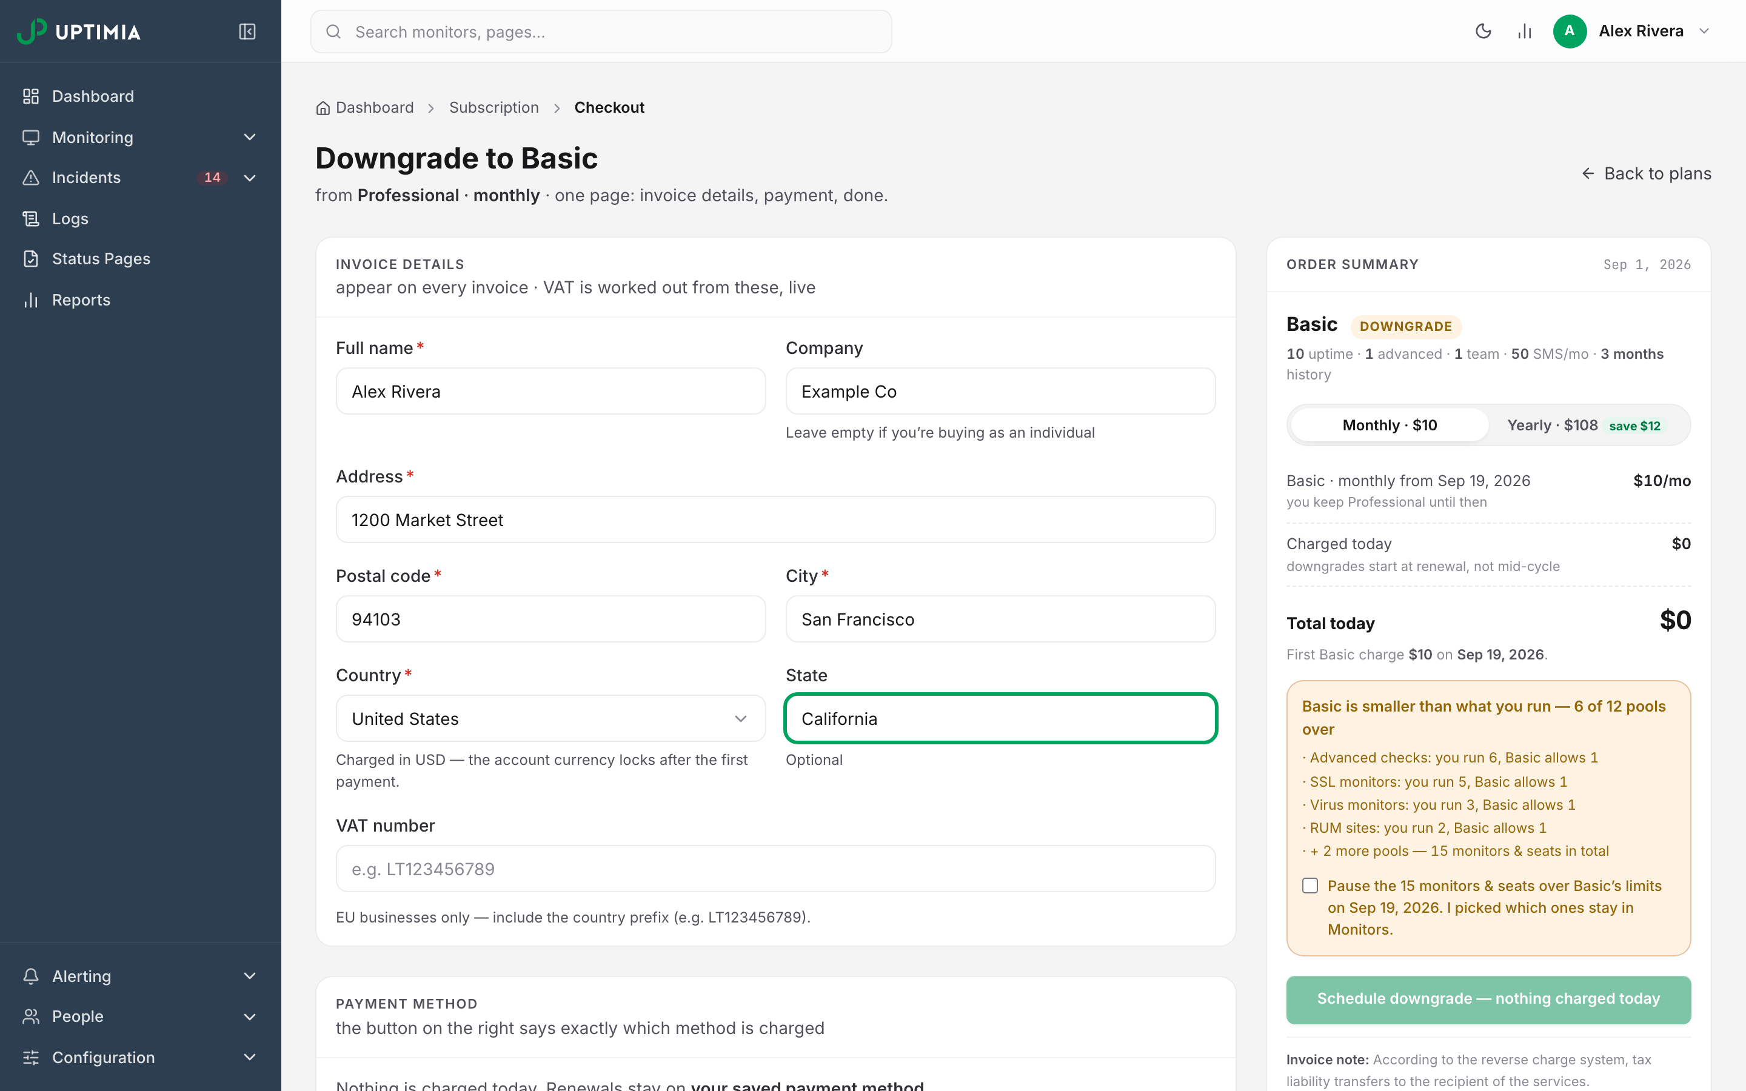Image resolution: width=1746 pixels, height=1091 pixels.
Task: Switch to Yearly · $108 billing
Action: tap(1587, 425)
